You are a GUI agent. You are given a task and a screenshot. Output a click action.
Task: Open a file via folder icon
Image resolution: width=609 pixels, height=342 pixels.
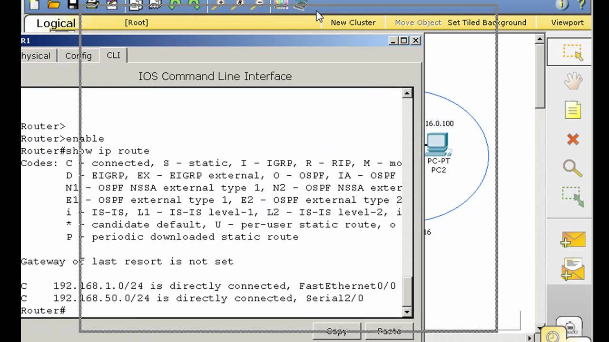(x=54, y=5)
